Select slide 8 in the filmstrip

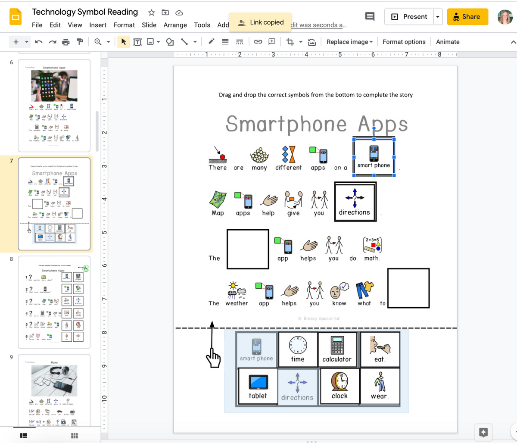click(54, 302)
